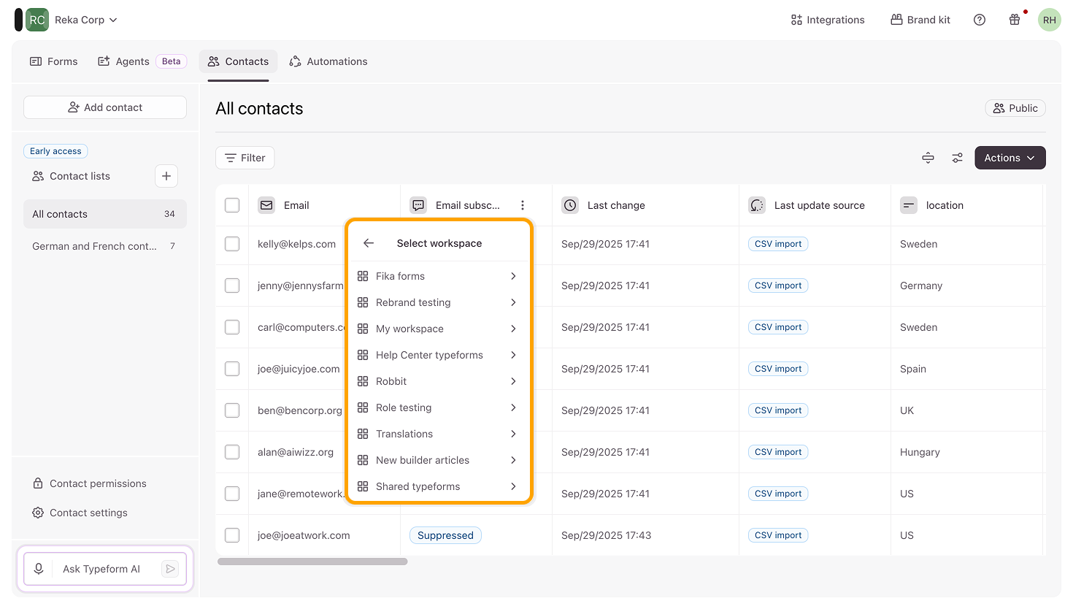This screenshot has width=1073, height=609.
Task: Open the Filter button
Action: pos(245,158)
